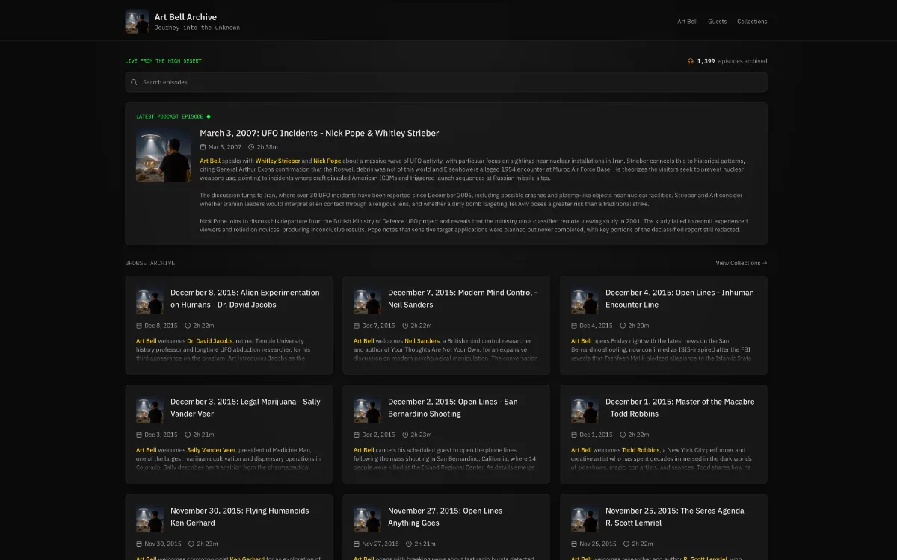Image resolution: width=897 pixels, height=560 pixels.
Task: Open Alien Experimentation on Humans episode
Action: (x=244, y=299)
